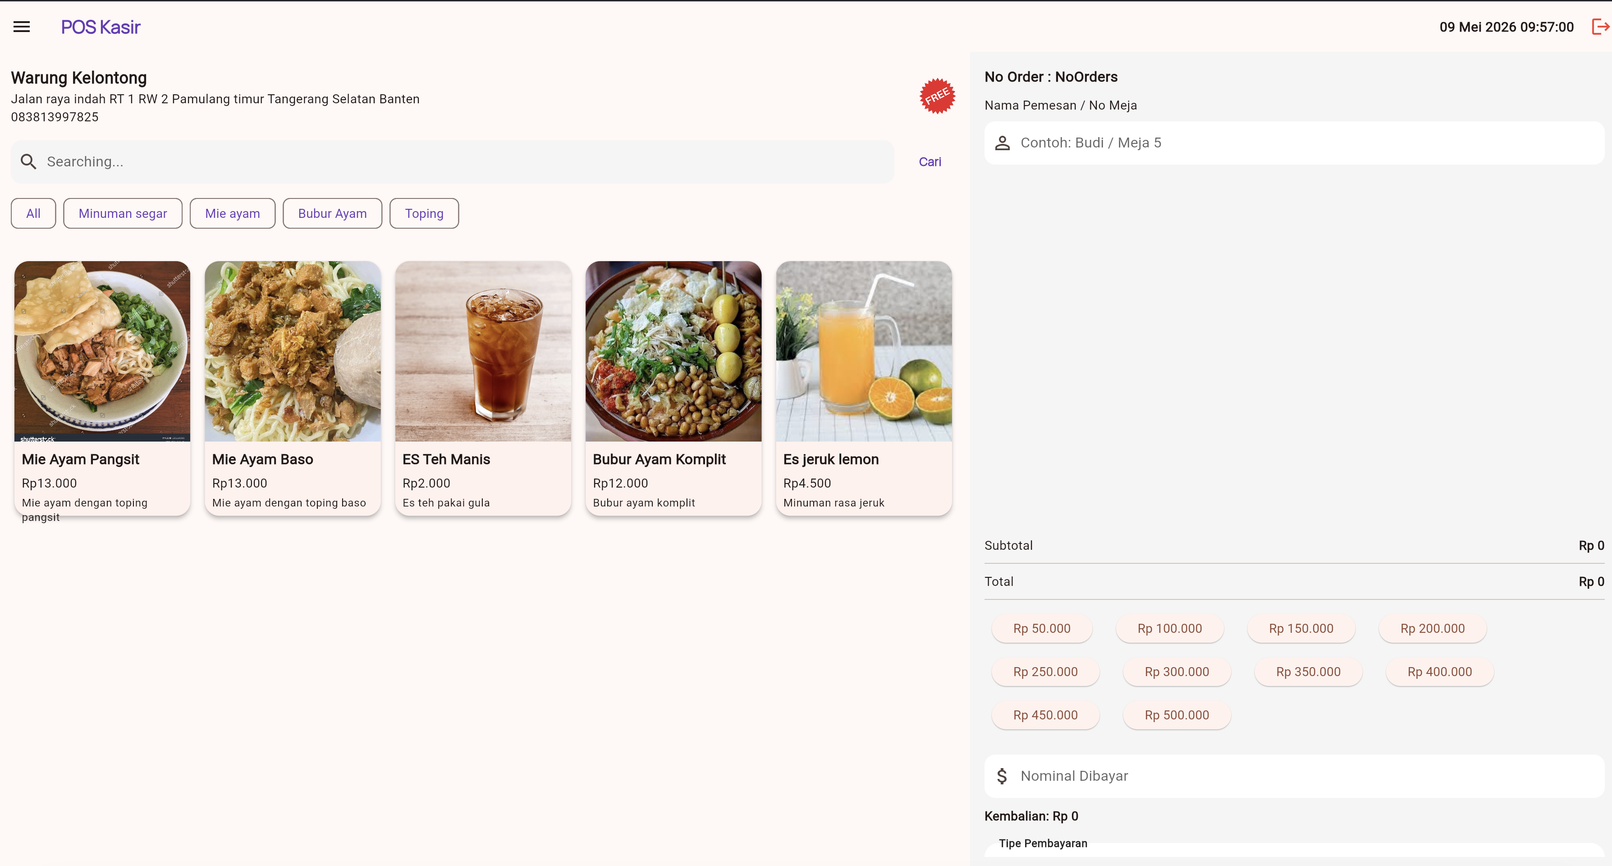Add ES Teh Manis photo to order

coord(483,351)
